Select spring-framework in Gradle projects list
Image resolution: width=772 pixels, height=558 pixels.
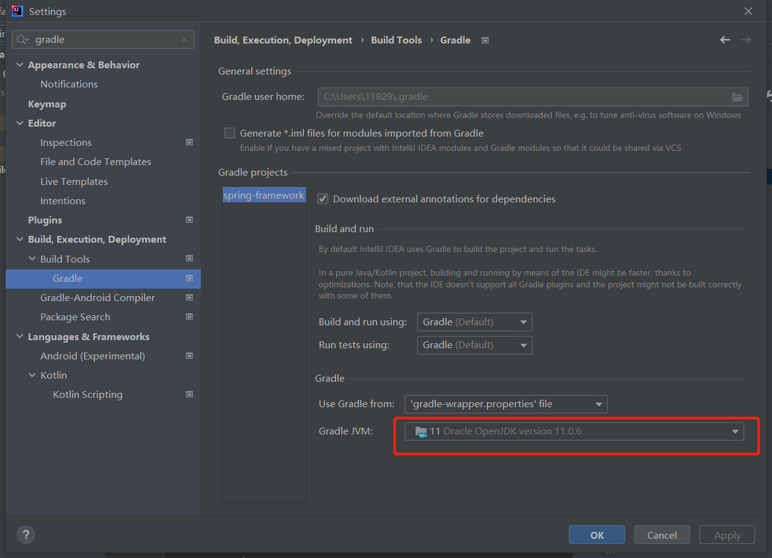264,195
